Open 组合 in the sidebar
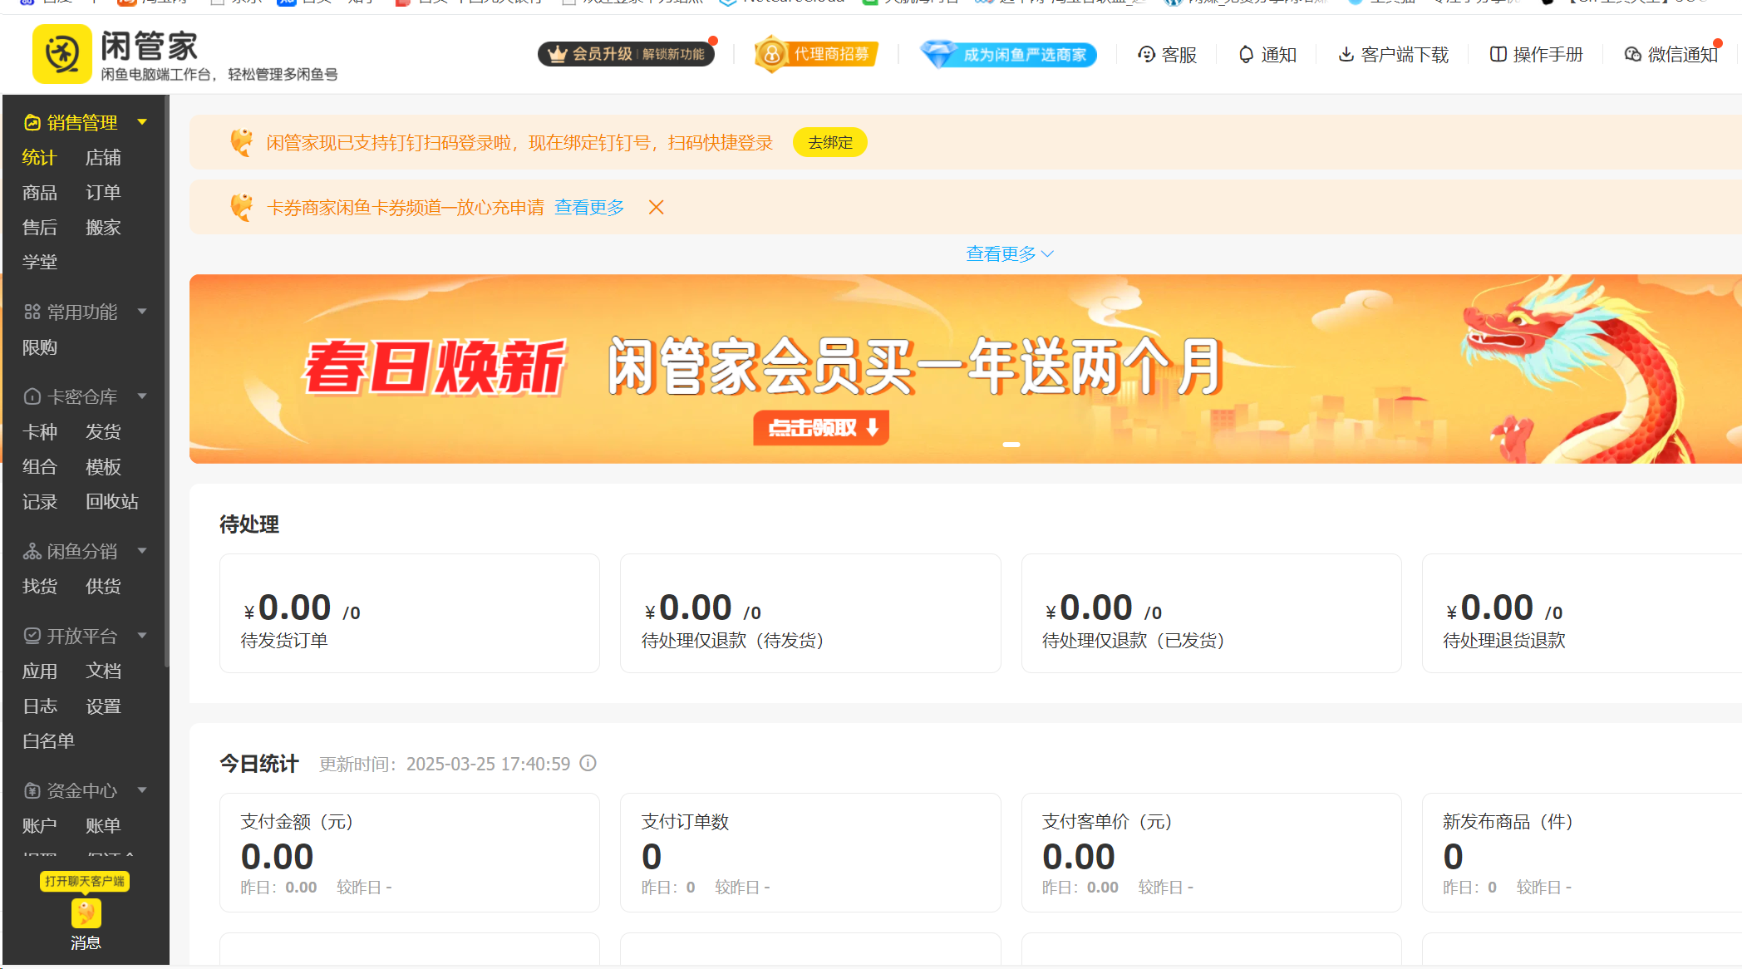Viewport: 1742px width, 969px height. coord(40,467)
